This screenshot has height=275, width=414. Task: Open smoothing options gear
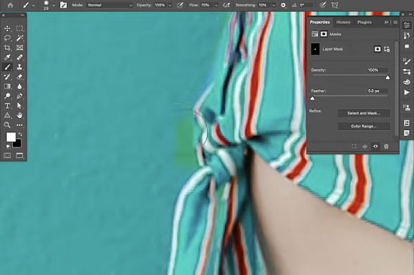click(x=283, y=5)
